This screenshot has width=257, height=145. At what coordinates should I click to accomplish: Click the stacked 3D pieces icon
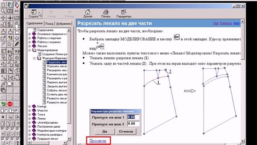coord(3,90)
